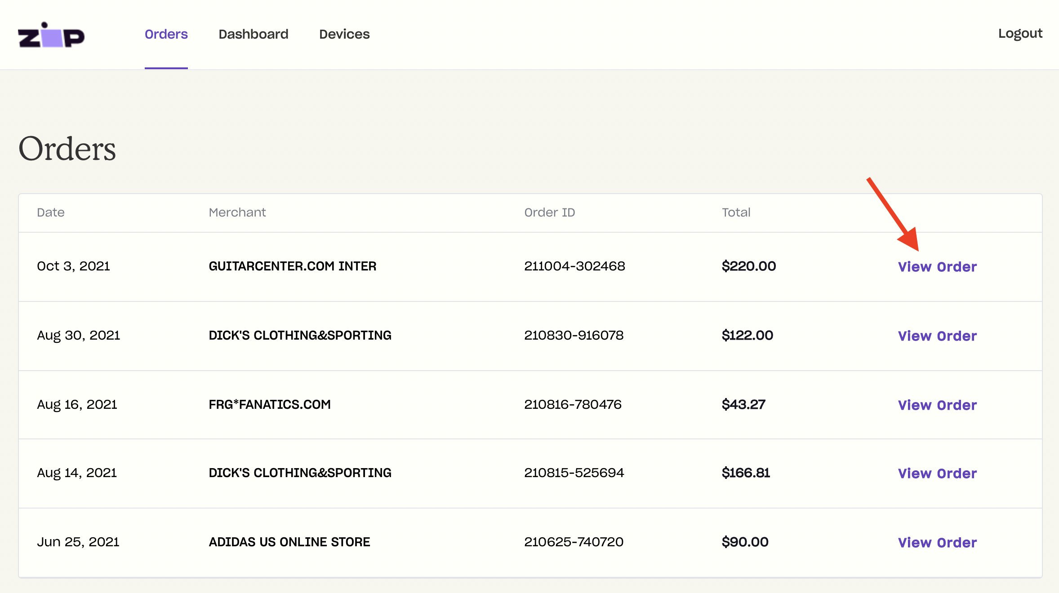Click merchant ADIDAS US ONLINE STORE
This screenshot has height=593, width=1059.
click(x=289, y=542)
